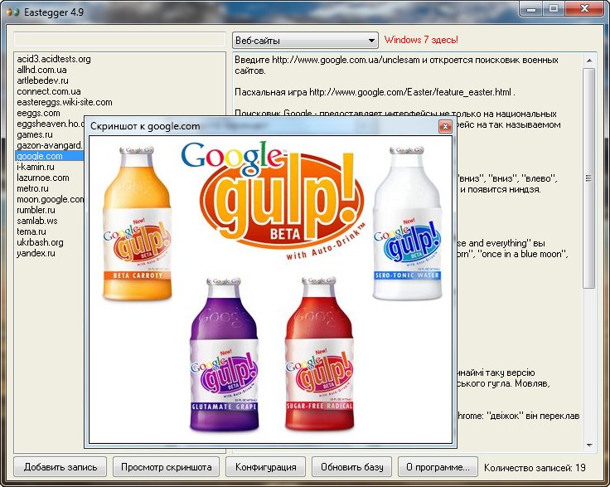
Task: Click the Добавить запись button
Action: coord(61,467)
